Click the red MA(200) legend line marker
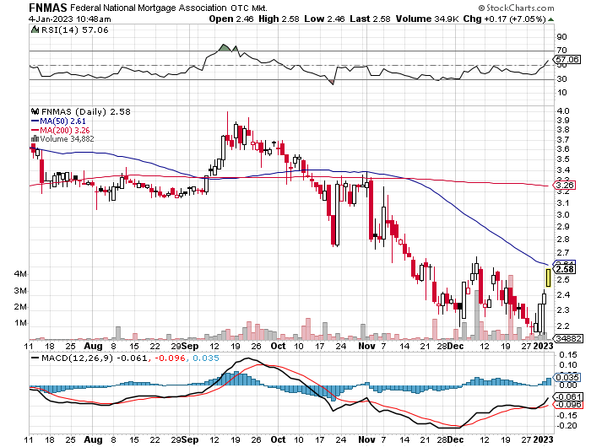The image size is (591, 447). (35, 130)
